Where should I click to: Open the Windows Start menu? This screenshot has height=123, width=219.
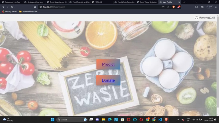53,120
